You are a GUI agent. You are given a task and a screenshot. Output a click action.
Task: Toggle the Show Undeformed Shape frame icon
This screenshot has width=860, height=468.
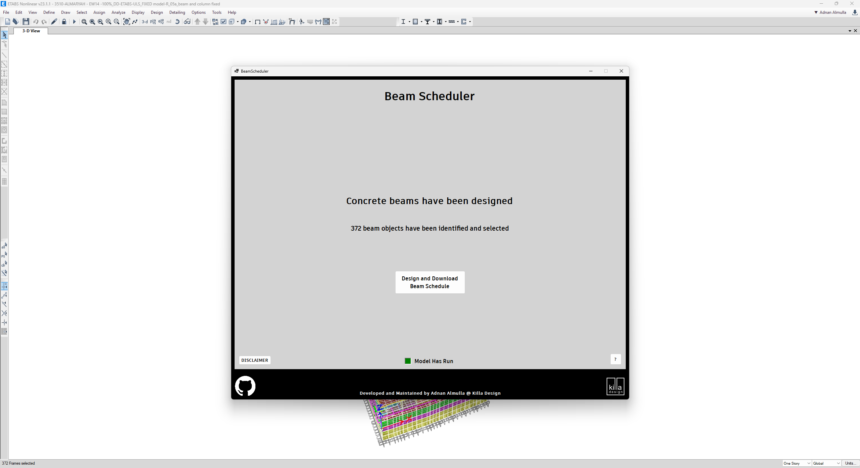click(x=258, y=22)
